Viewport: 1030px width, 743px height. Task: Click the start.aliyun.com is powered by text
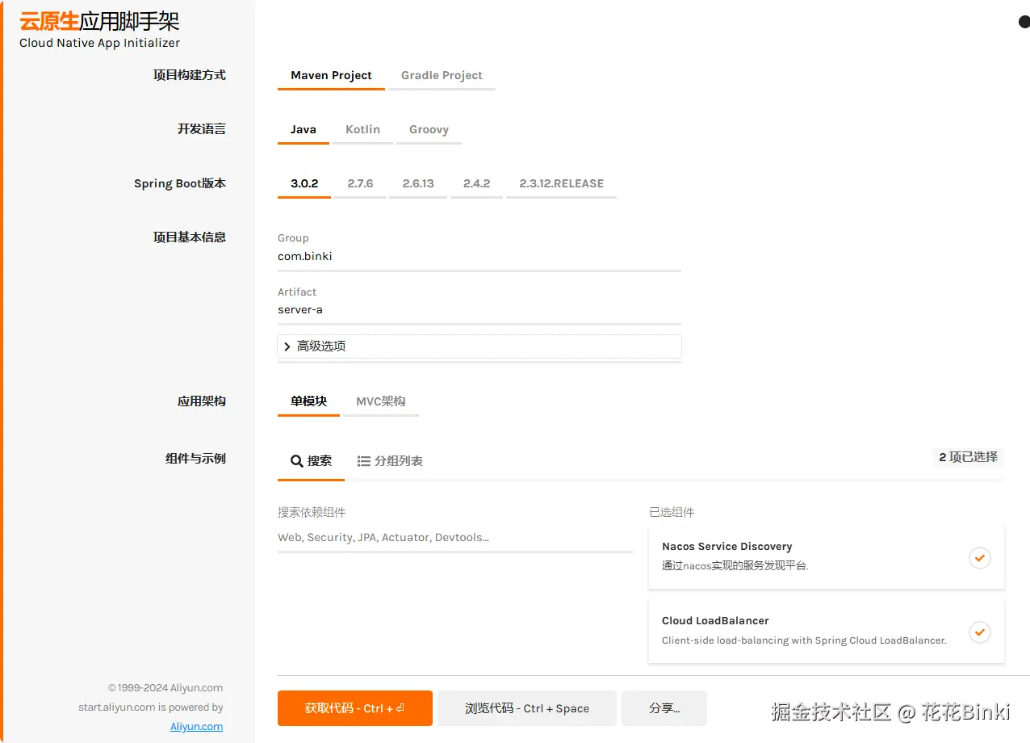[x=151, y=707]
